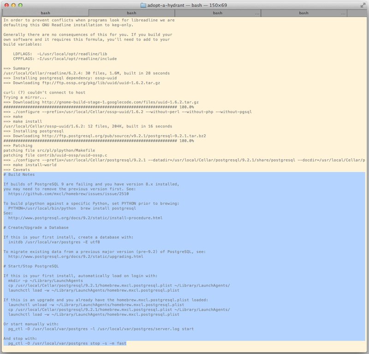The width and height of the screenshot is (369, 354).
Task: Enter full screen using the top-right arrows icon
Action: (x=363, y=5)
